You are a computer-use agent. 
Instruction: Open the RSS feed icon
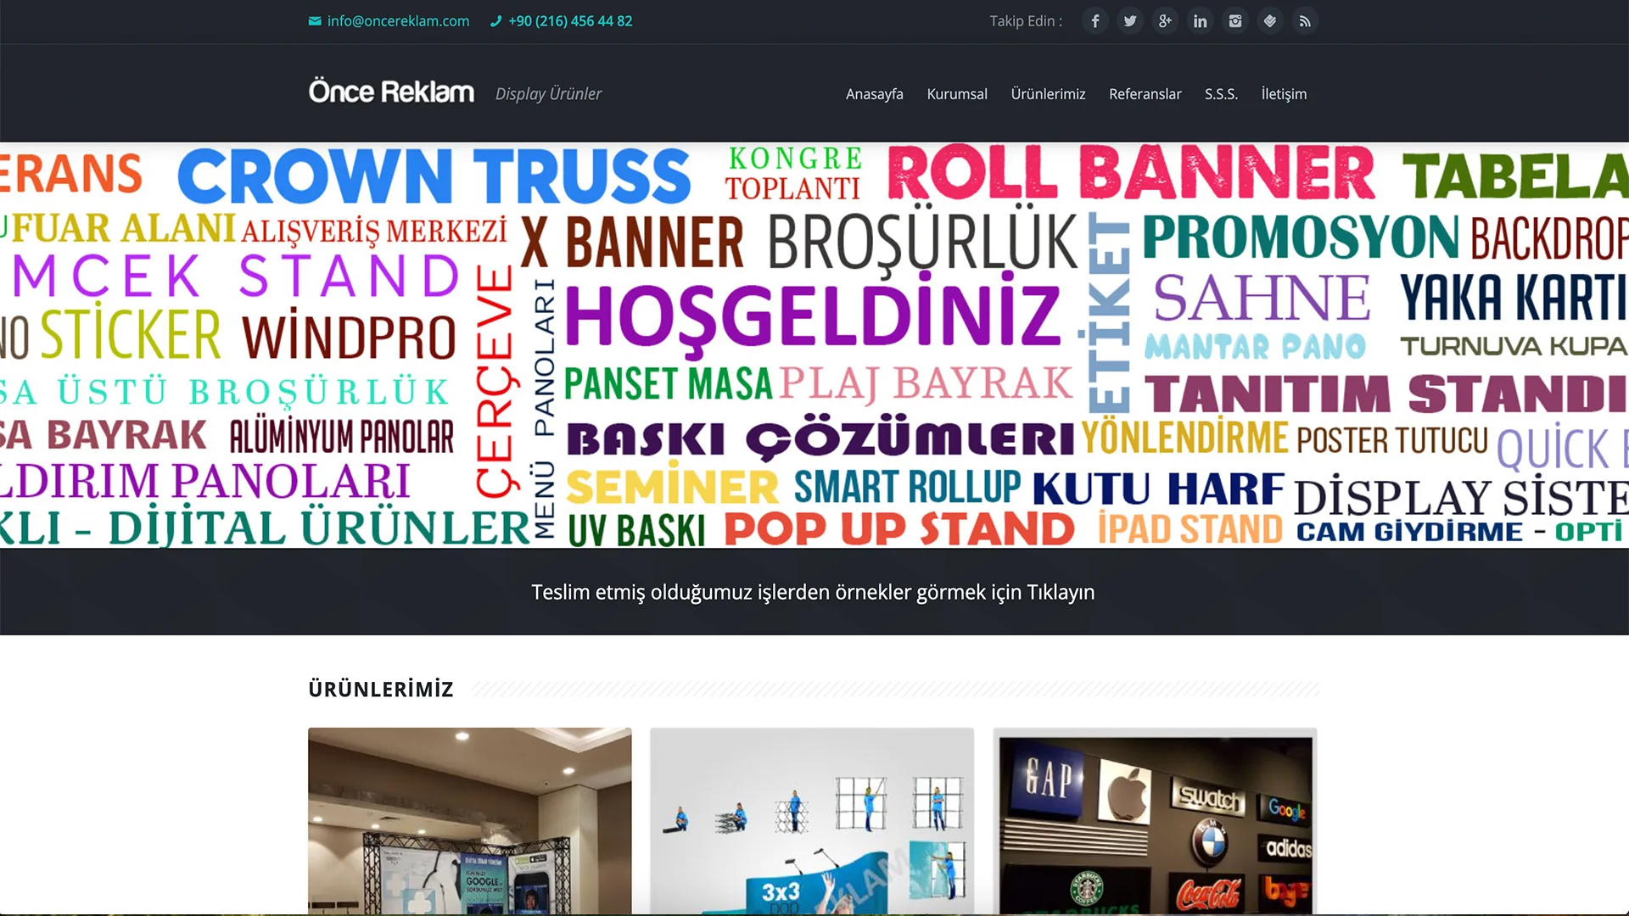(1305, 21)
